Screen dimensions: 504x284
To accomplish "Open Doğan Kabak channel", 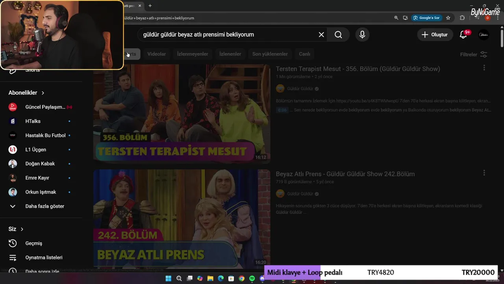I will point(41,164).
